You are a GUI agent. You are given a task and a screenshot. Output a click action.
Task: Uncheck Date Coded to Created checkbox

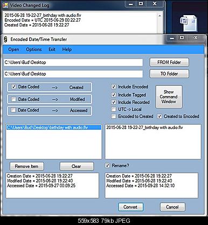(x=13, y=87)
